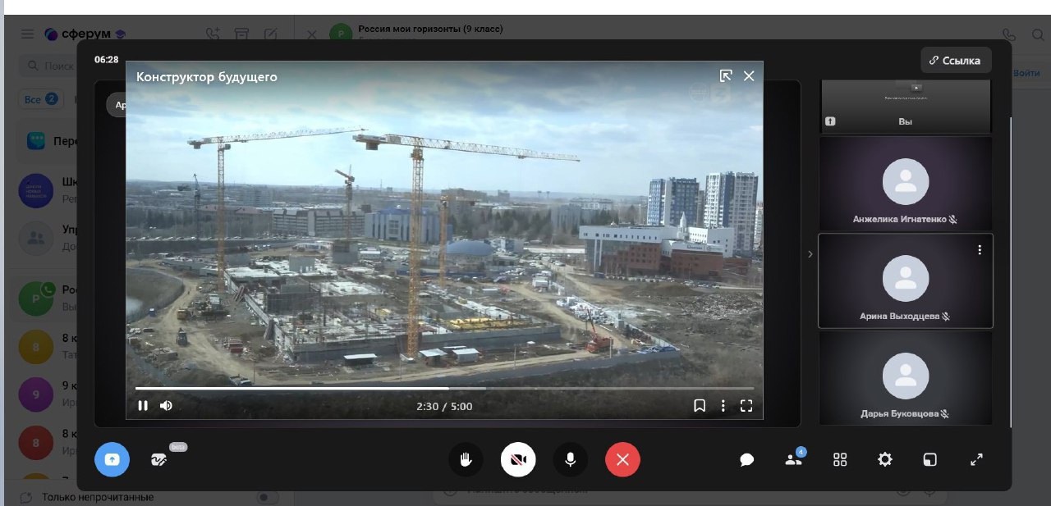Open the archive icon in Сферум header
This screenshot has height=506, width=1051.
(x=241, y=34)
